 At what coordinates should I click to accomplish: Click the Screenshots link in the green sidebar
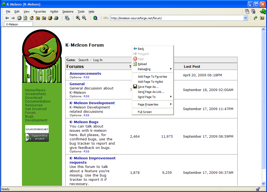(35, 94)
